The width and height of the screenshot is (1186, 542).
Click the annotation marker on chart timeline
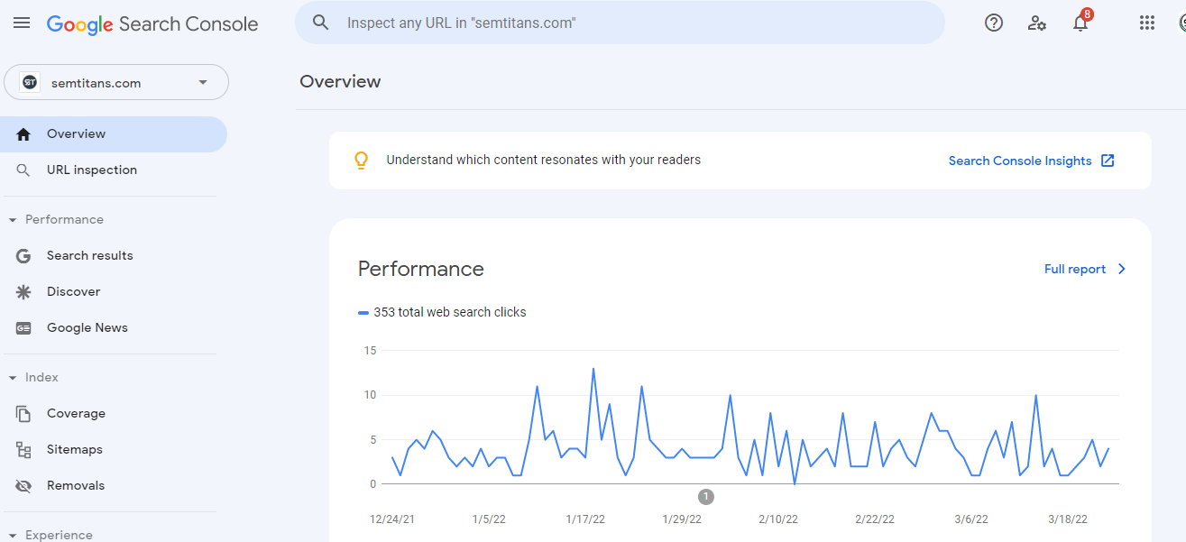tap(706, 496)
